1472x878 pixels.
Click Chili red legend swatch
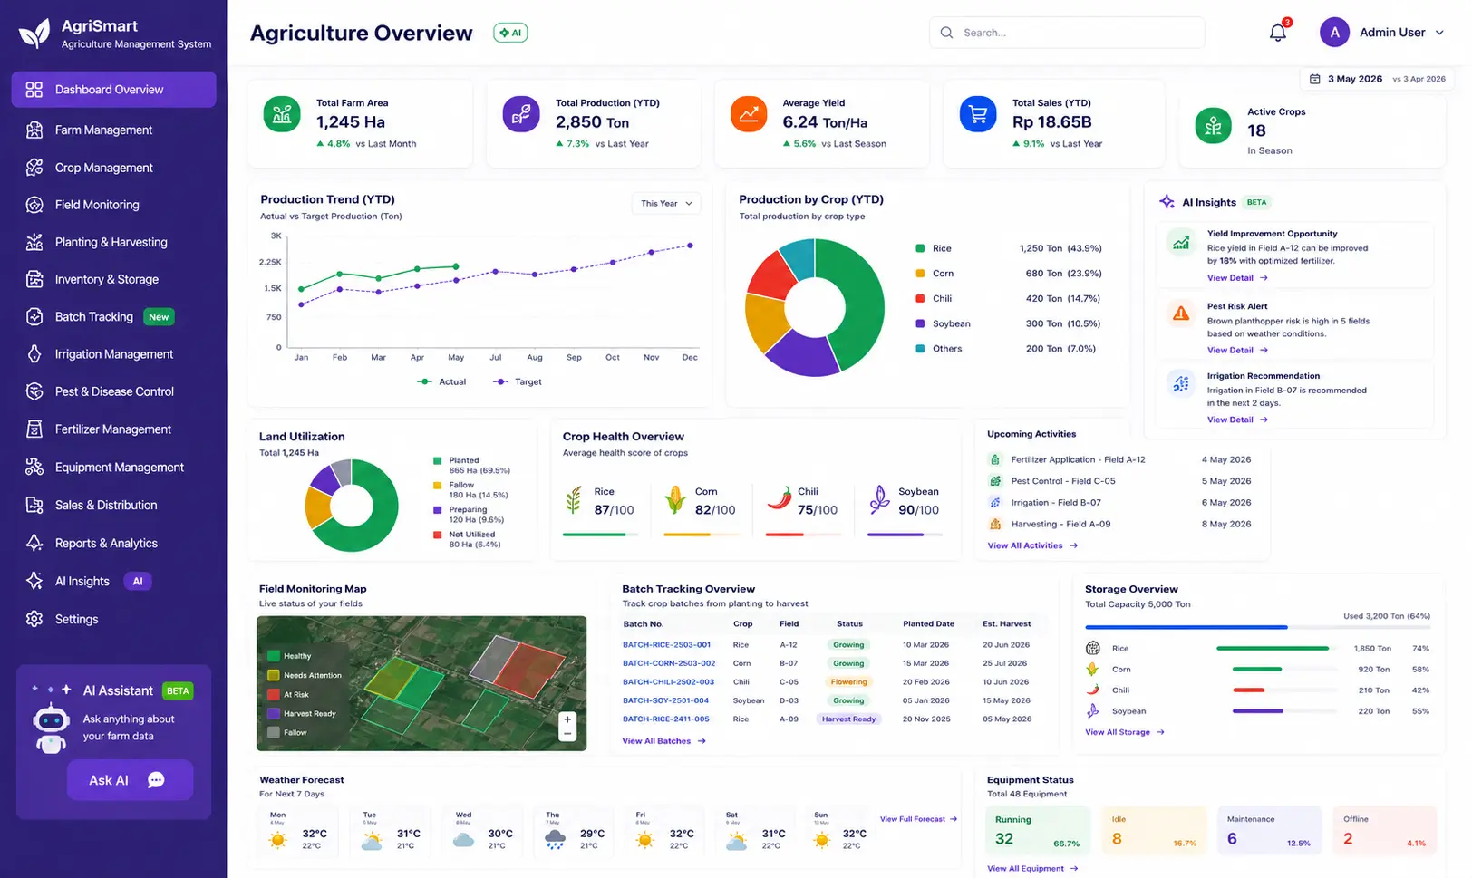coord(920,298)
